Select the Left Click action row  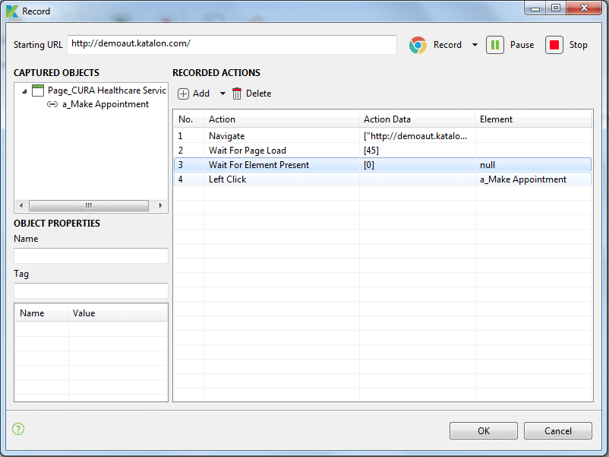[383, 179]
